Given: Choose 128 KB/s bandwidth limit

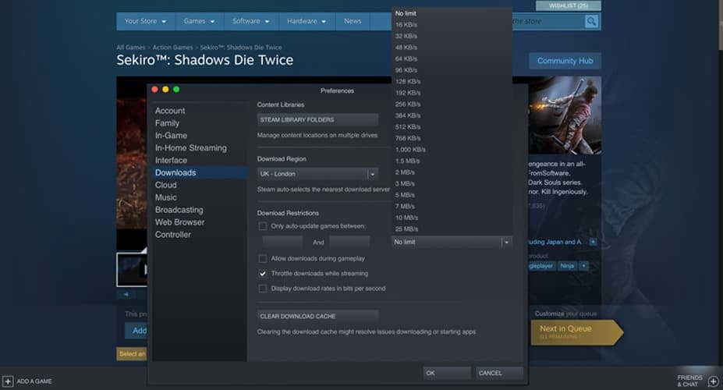Looking at the screenshot, I should 452,82.
